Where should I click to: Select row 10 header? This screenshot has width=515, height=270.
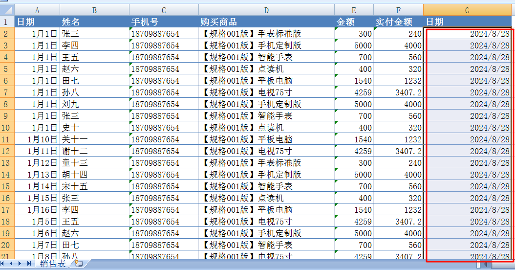tap(7, 128)
